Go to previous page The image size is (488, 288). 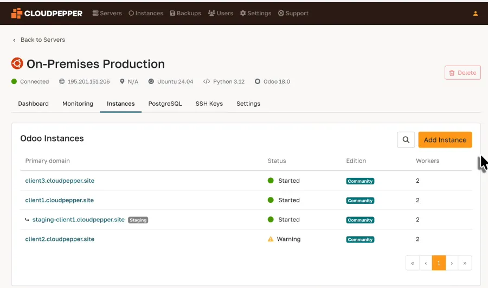(x=426, y=263)
